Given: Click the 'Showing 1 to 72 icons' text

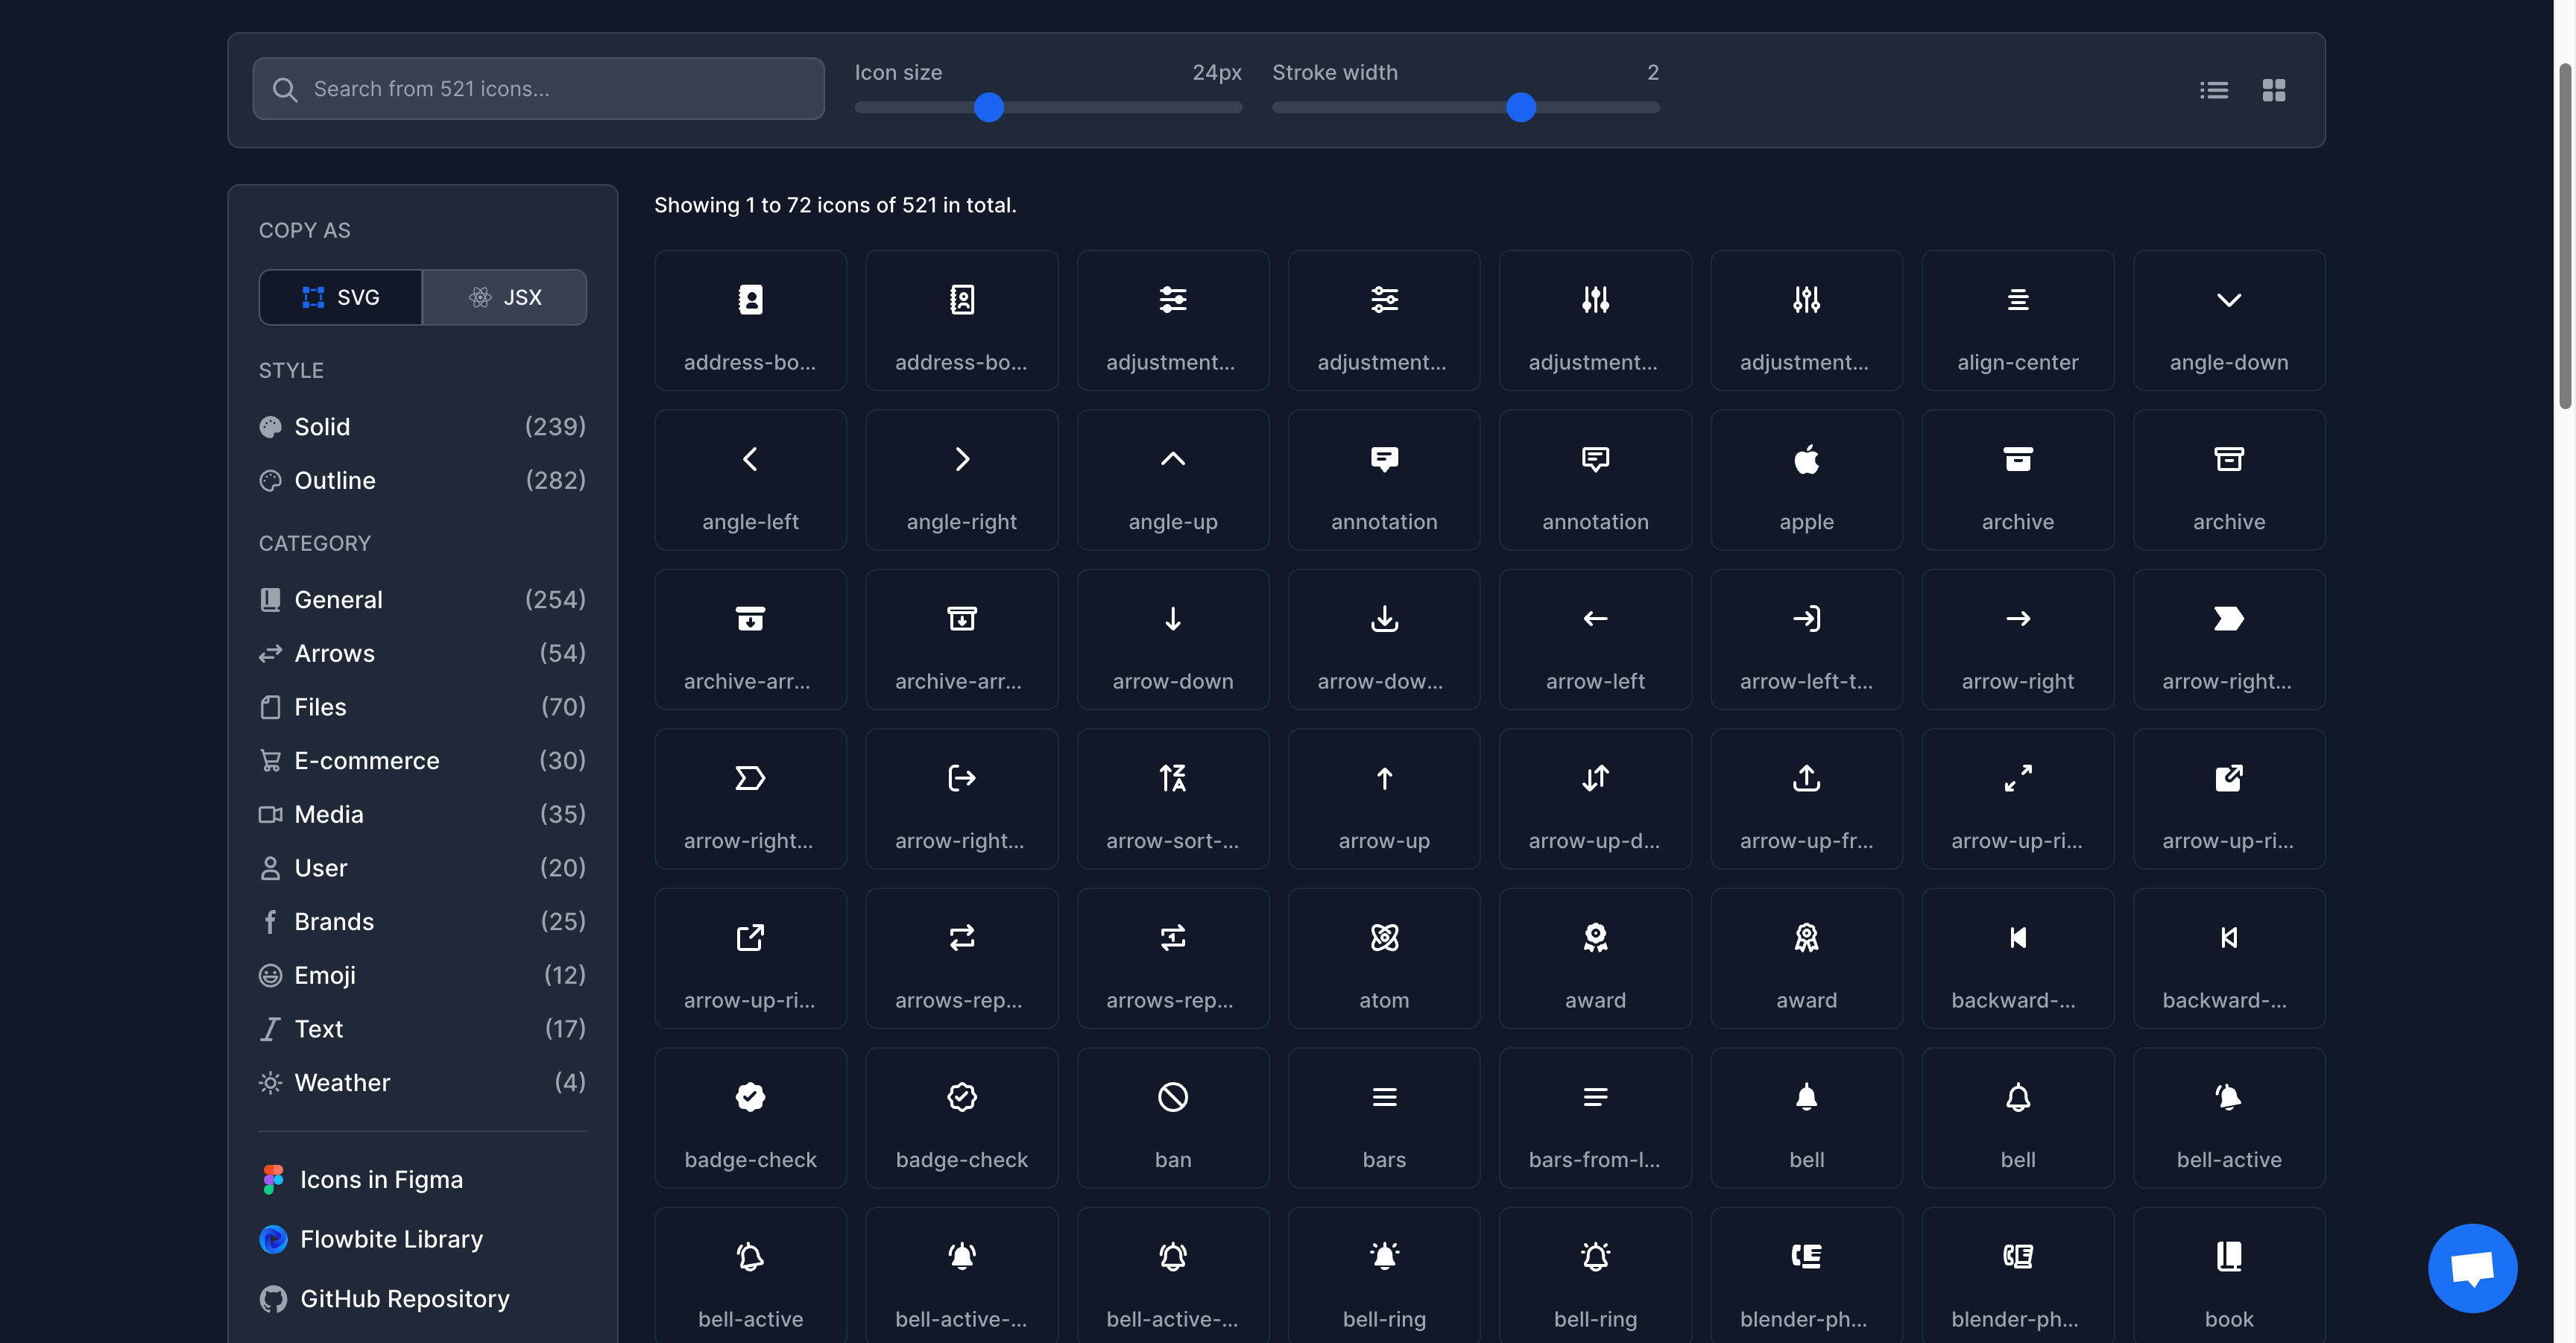Looking at the screenshot, I should [x=835, y=205].
